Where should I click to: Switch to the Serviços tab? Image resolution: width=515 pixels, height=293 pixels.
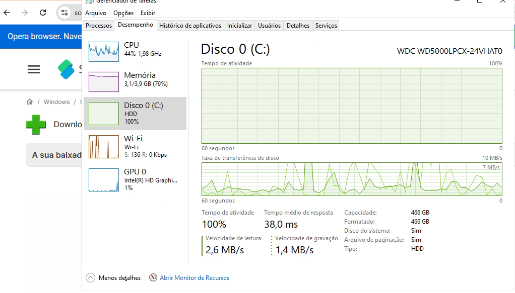tap(326, 26)
